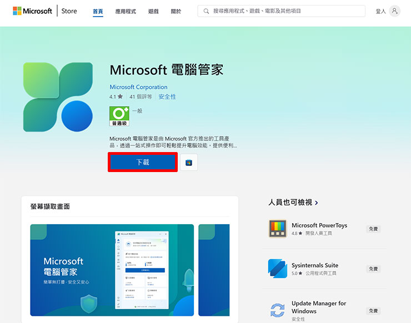Switch to the 遊戲 tab
The height and width of the screenshot is (323, 411).
point(153,11)
